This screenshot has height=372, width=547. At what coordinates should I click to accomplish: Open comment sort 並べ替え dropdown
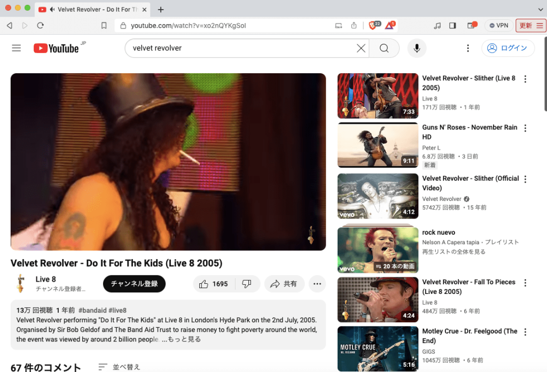[x=119, y=367]
